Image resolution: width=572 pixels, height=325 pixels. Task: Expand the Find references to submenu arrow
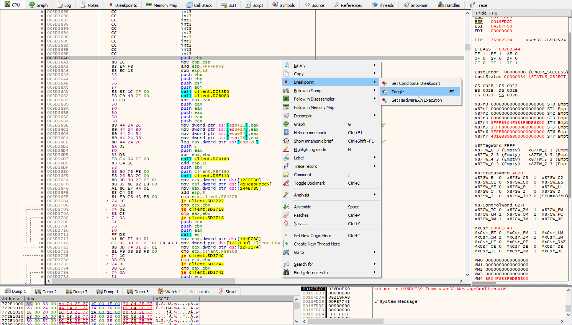tap(375, 273)
